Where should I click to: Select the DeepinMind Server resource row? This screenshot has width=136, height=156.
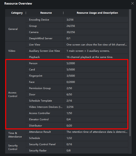pos(77,38)
